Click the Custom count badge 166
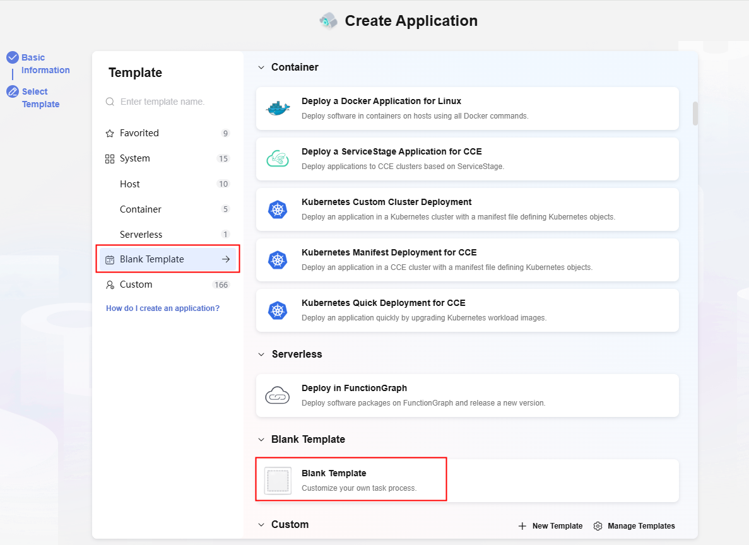This screenshot has width=749, height=545. pos(221,284)
